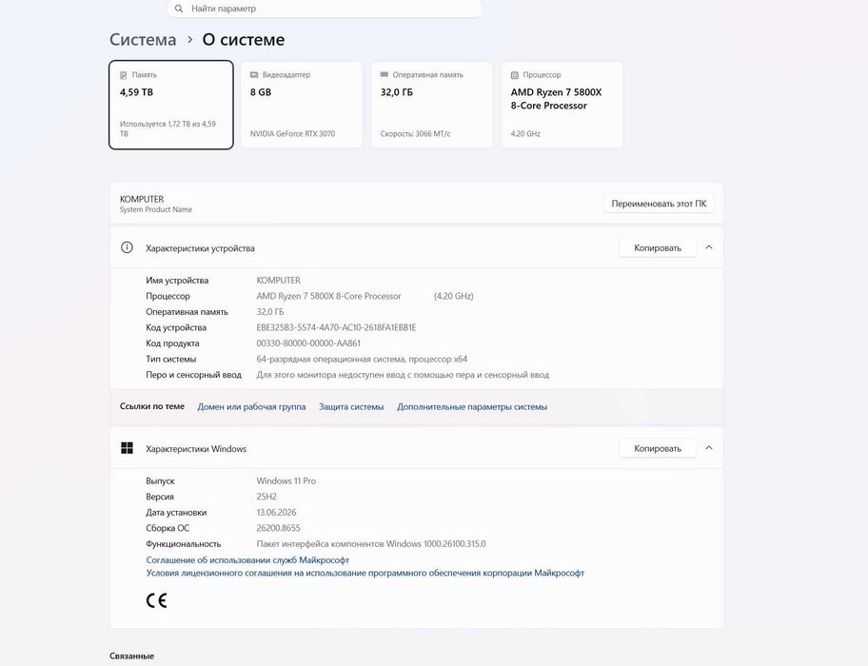Click the RAM icon on Оперативная память card
Image resolution: width=868 pixels, height=666 pixels.
385,74
